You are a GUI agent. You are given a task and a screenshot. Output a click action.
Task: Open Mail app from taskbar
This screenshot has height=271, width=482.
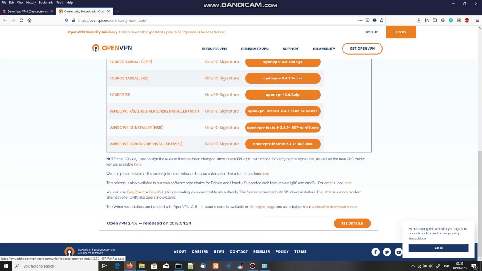pos(166,266)
